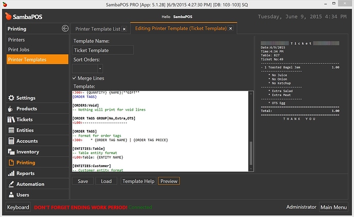Open Printers in the Printing menu
354x217 pixels.
click(16, 40)
